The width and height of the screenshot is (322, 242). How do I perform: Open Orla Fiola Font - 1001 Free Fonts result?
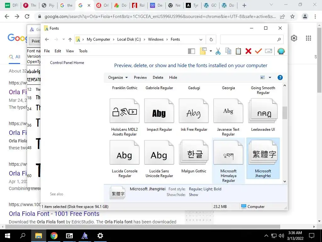point(54,214)
